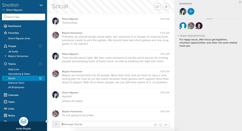This screenshot has height=131, width=242.
Task: Open the emoji picker smiley icon
Action: 161,125
